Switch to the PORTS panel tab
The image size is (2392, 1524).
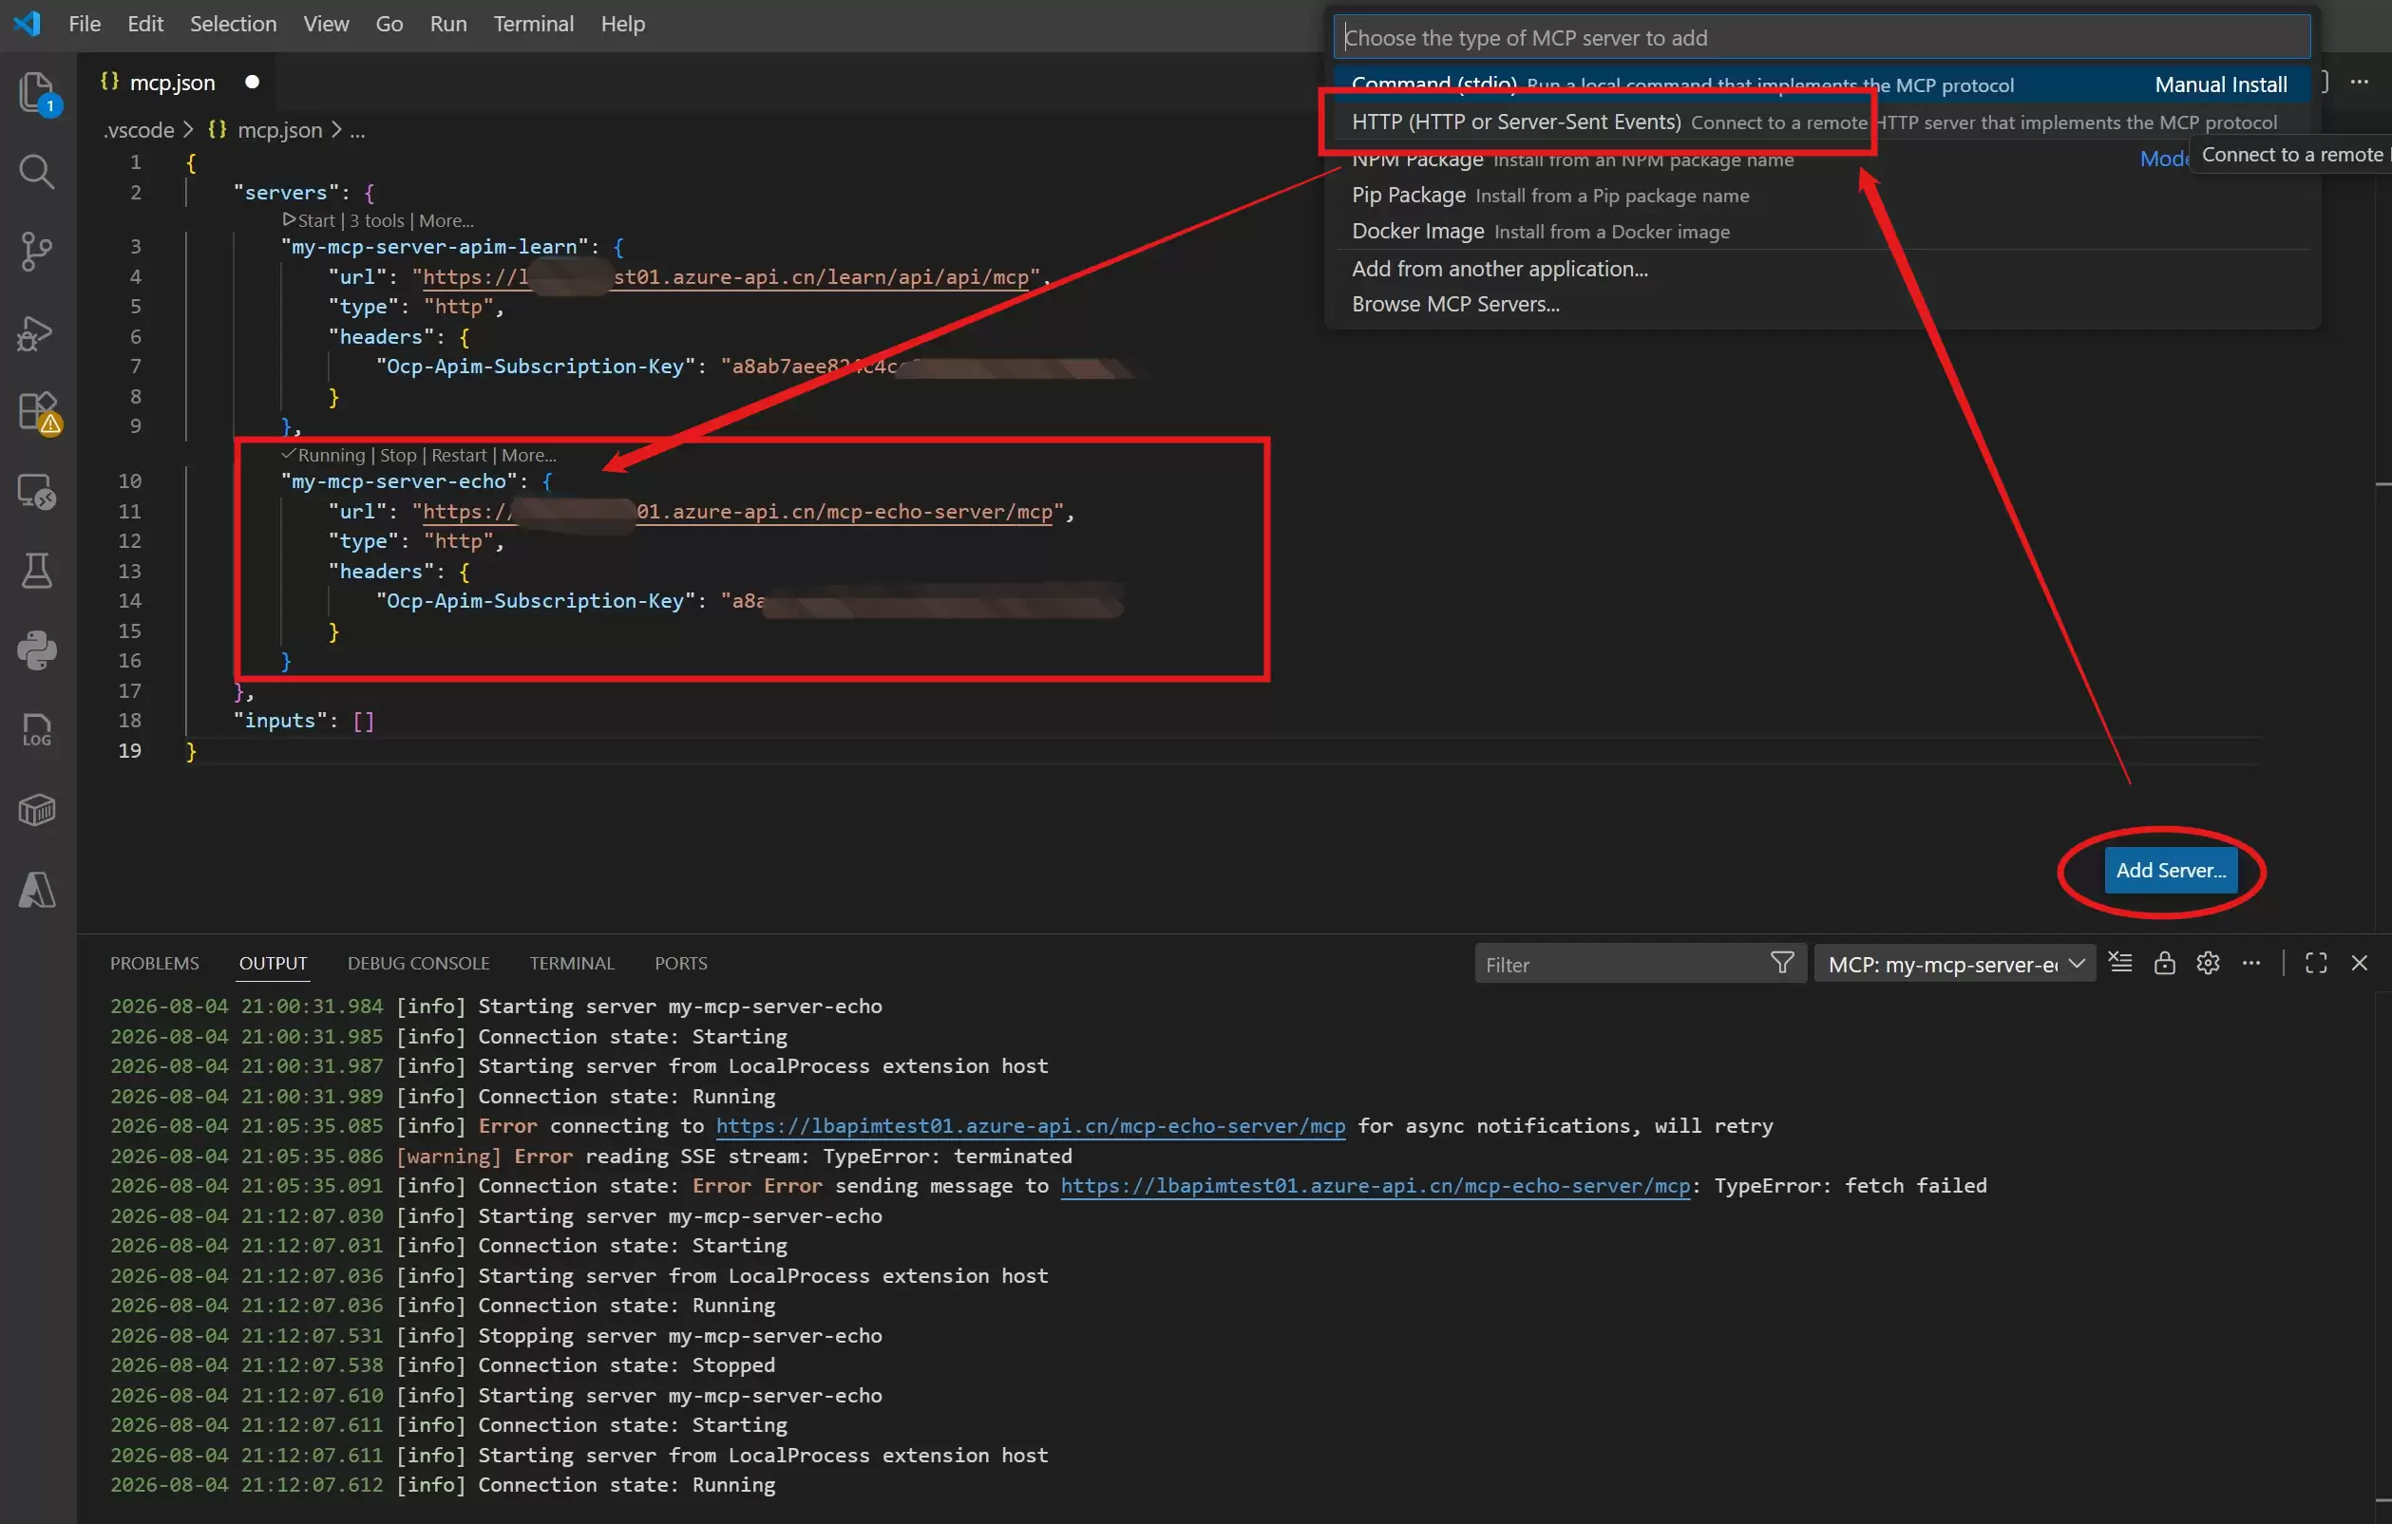click(681, 963)
